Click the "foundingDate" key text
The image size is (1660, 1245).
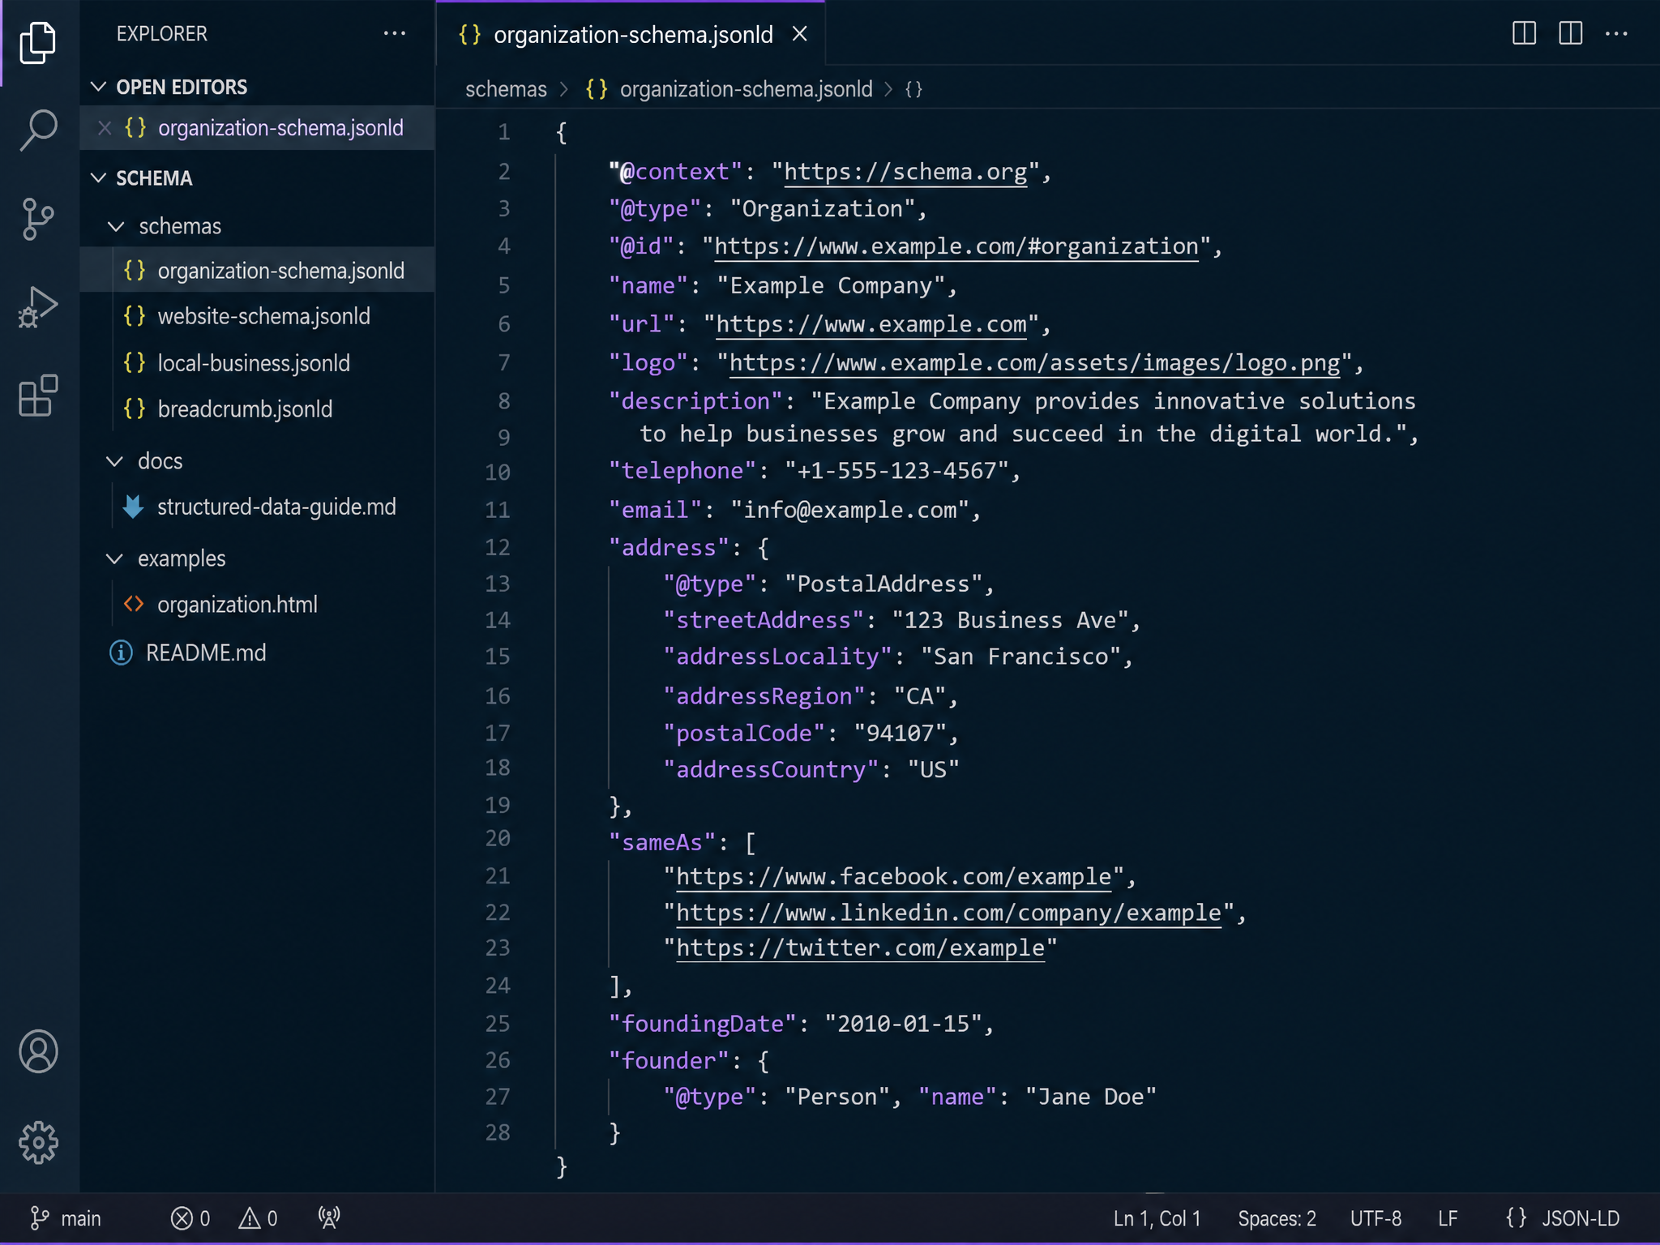[703, 1025]
